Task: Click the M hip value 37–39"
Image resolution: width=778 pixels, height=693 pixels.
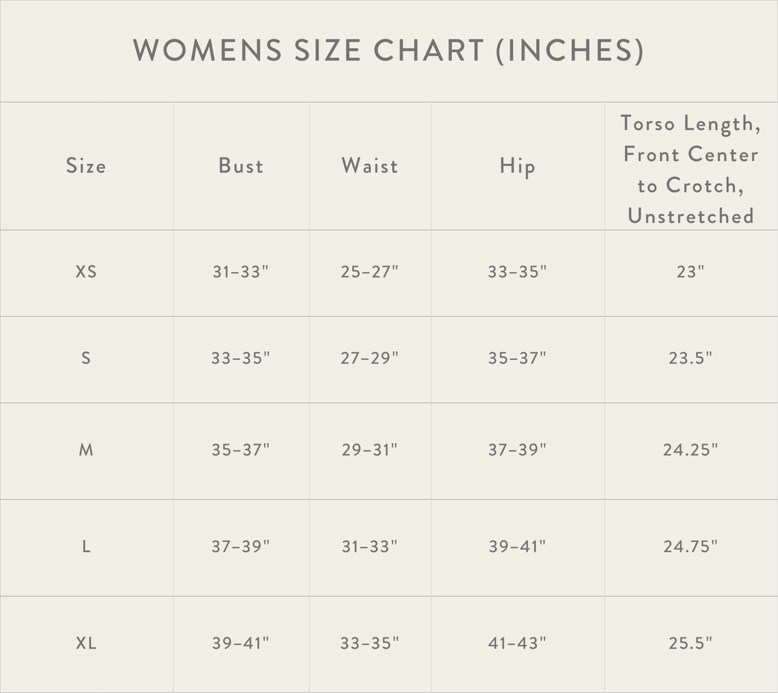Action: 517,449
